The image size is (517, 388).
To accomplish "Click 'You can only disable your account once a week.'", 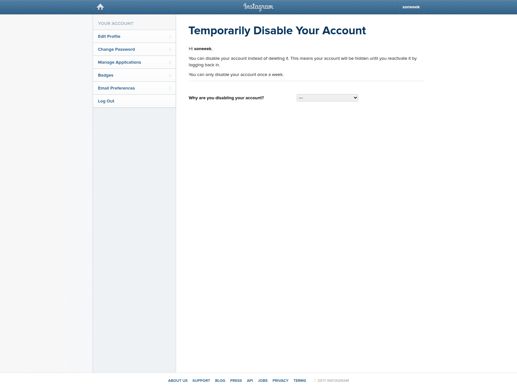I will coord(236,75).
